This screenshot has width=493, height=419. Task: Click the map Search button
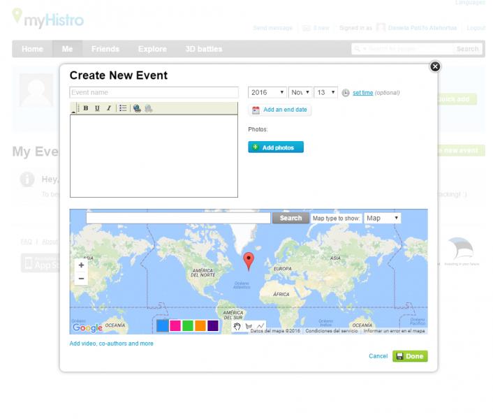(x=290, y=218)
